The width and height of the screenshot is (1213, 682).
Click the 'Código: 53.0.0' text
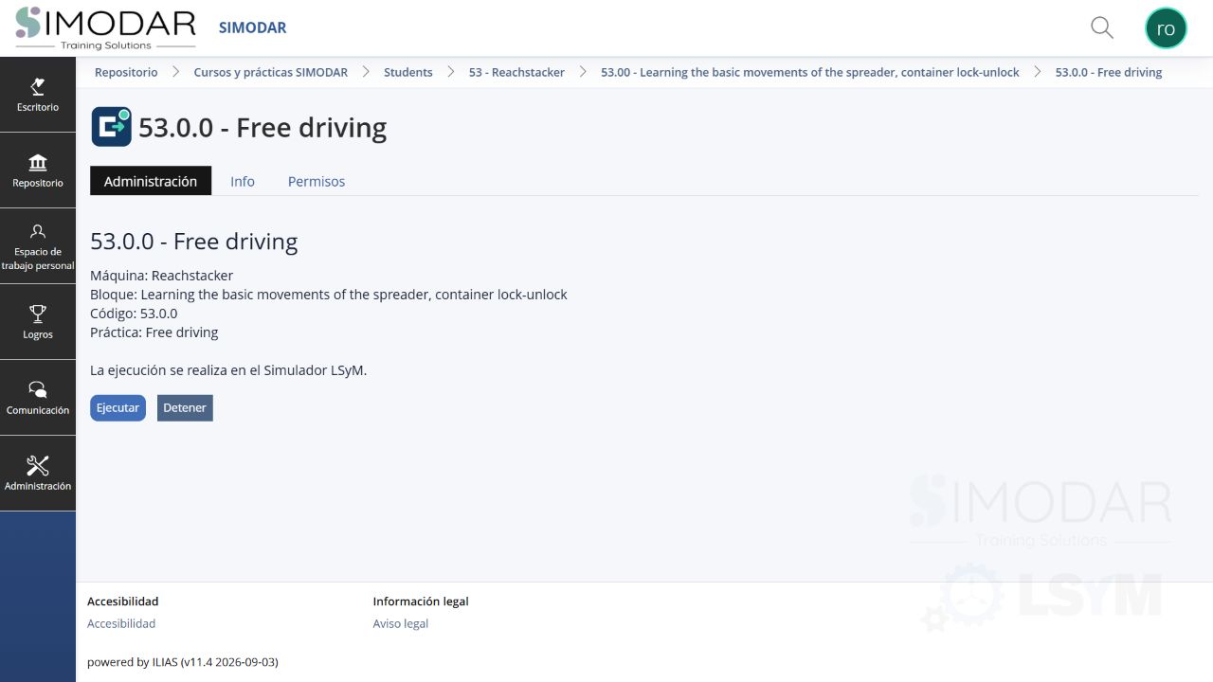(134, 314)
